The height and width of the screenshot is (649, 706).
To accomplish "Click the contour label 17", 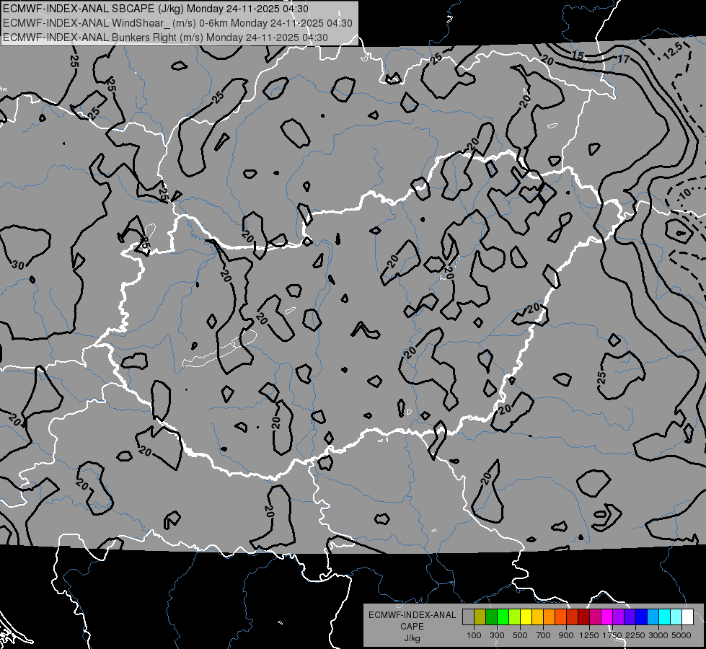I will pos(623,59).
